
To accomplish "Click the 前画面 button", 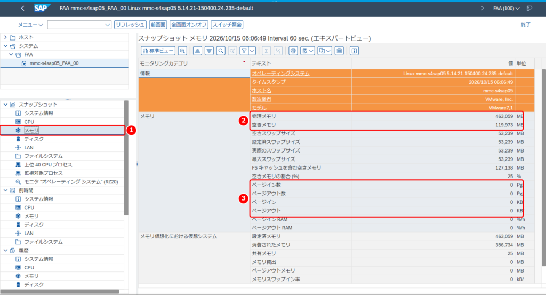I will click(x=158, y=25).
